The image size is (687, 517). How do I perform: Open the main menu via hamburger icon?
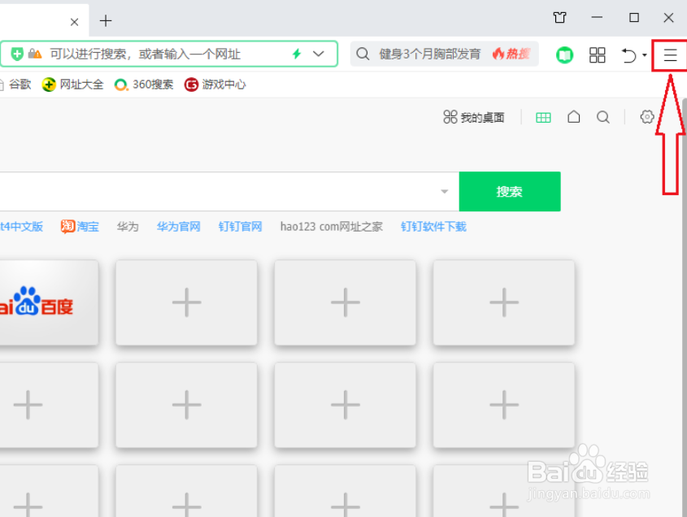(669, 55)
